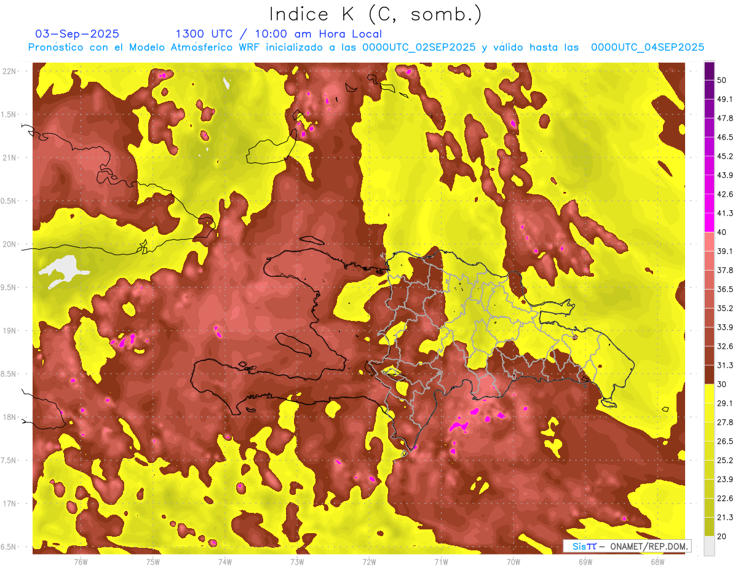
Task: Click the '17N' latitude label
Action: (9, 504)
